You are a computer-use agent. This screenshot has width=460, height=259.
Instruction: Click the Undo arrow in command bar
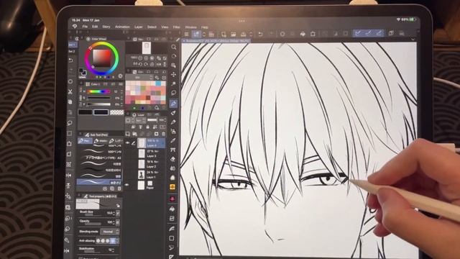pyautogui.click(x=260, y=34)
